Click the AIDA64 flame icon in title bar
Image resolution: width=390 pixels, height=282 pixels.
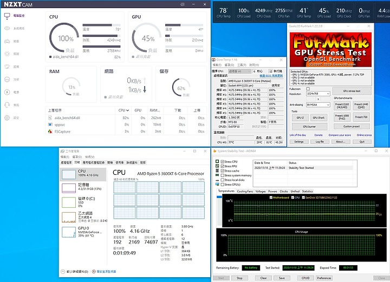pos(214,151)
